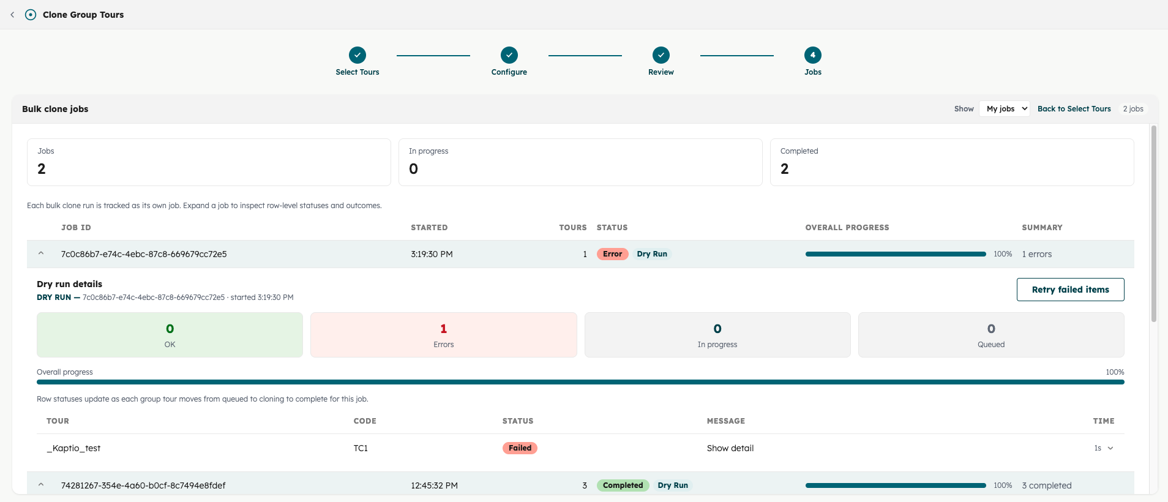Go to the Review step circle

click(661, 55)
